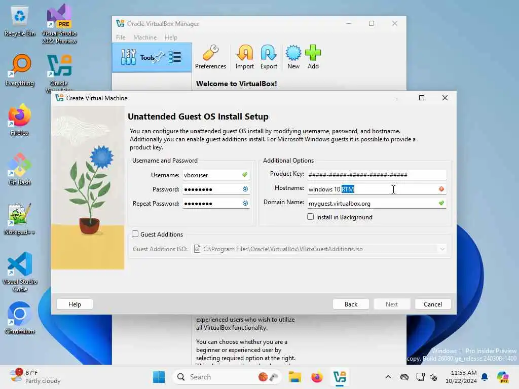Switch to VirtualBox taskbar icon
The image size is (519, 389).
click(340, 377)
